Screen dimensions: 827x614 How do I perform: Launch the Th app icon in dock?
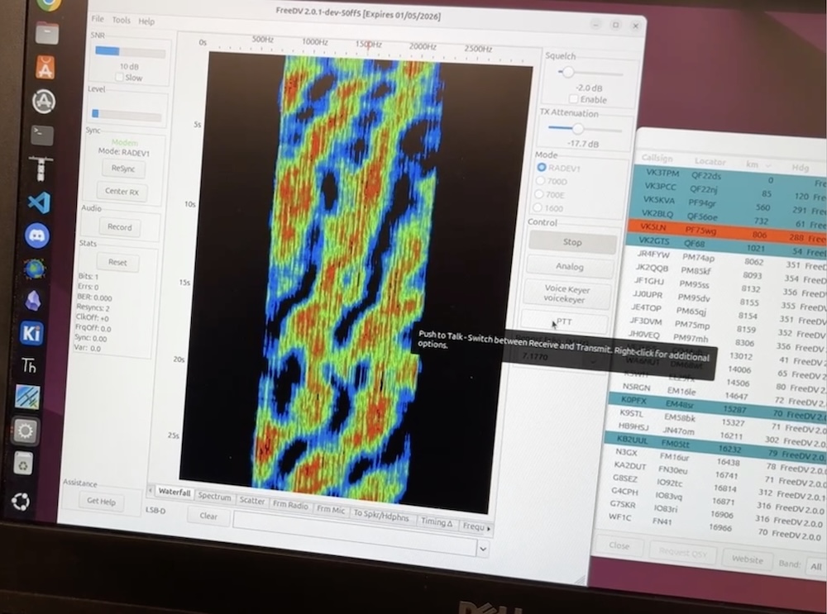pos(29,365)
